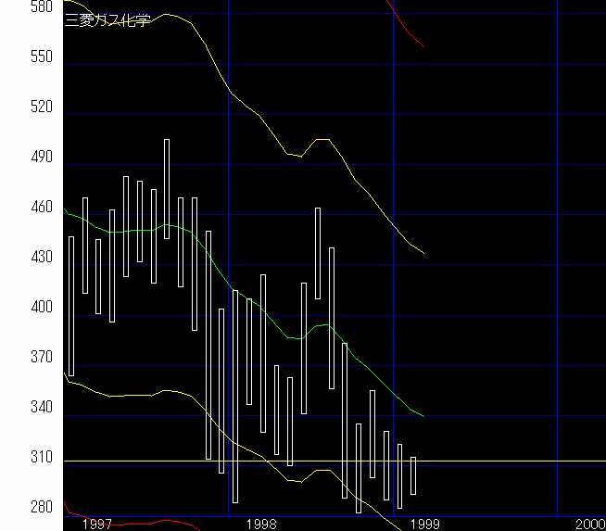Select the 1999 year label
Screen dimensions: 606x531
click(425, 524)
